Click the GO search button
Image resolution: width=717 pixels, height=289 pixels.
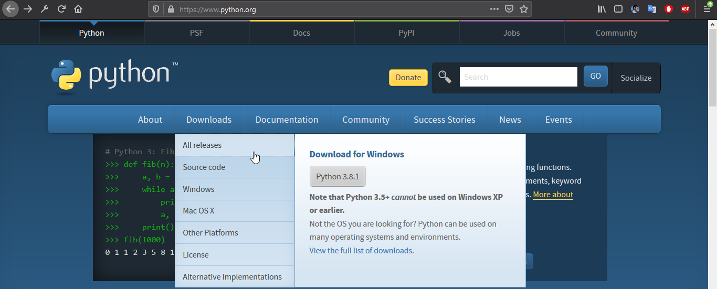pos(596,76)
